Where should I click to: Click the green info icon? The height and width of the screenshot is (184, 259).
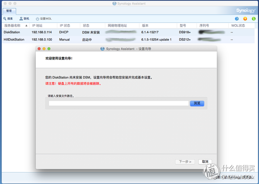254,19
